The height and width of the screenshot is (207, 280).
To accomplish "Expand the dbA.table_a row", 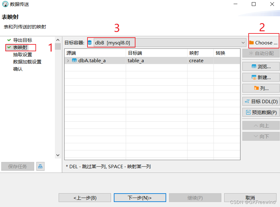I will (x=68, y=61).
